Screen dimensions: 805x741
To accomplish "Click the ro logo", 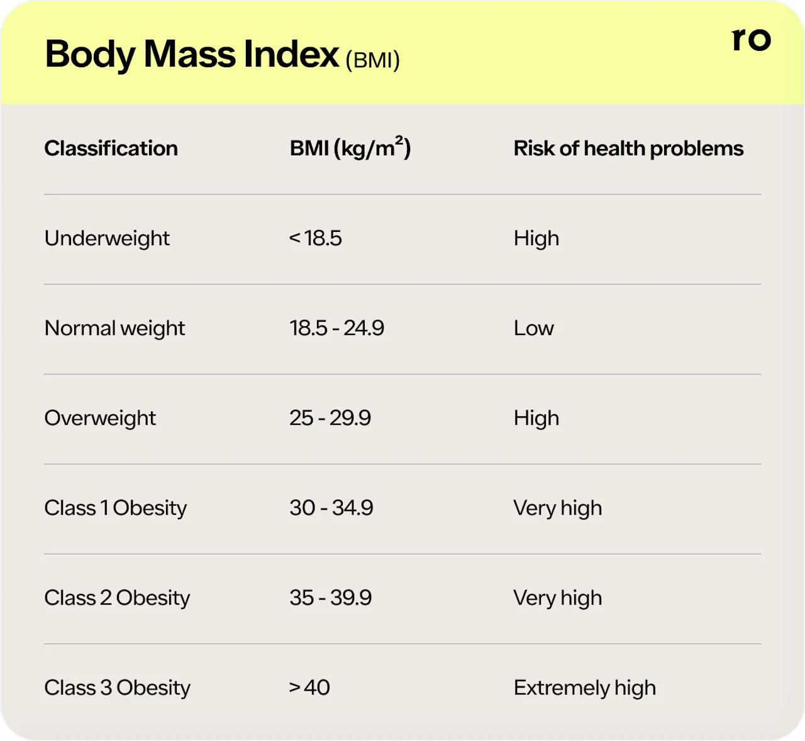I will coord(751,39).
